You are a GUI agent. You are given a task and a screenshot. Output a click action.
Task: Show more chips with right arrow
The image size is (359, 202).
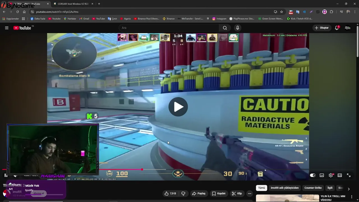click(x=349, y=189)
